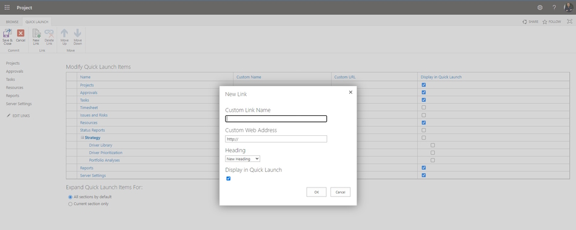Viewport: 576px width, 230px height.
Task: Click the Custom URL column header
Action: coord(345,77)
